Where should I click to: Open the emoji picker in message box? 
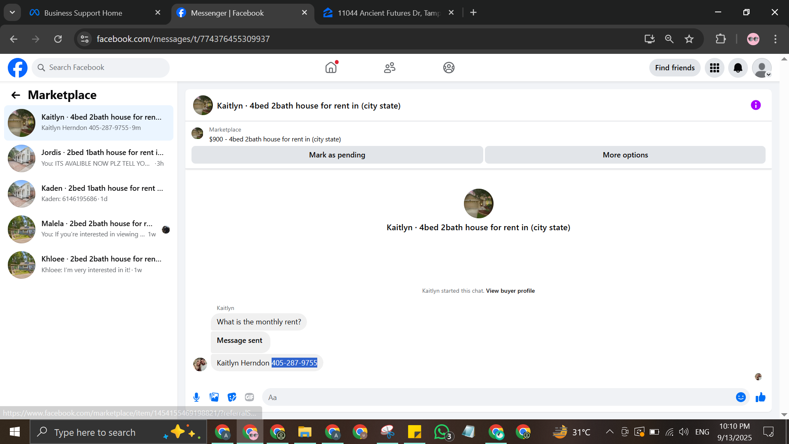pos(741,397)
